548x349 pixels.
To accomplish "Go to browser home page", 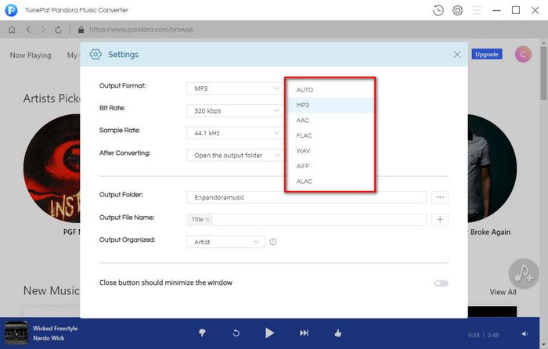I will pos(12,30).
